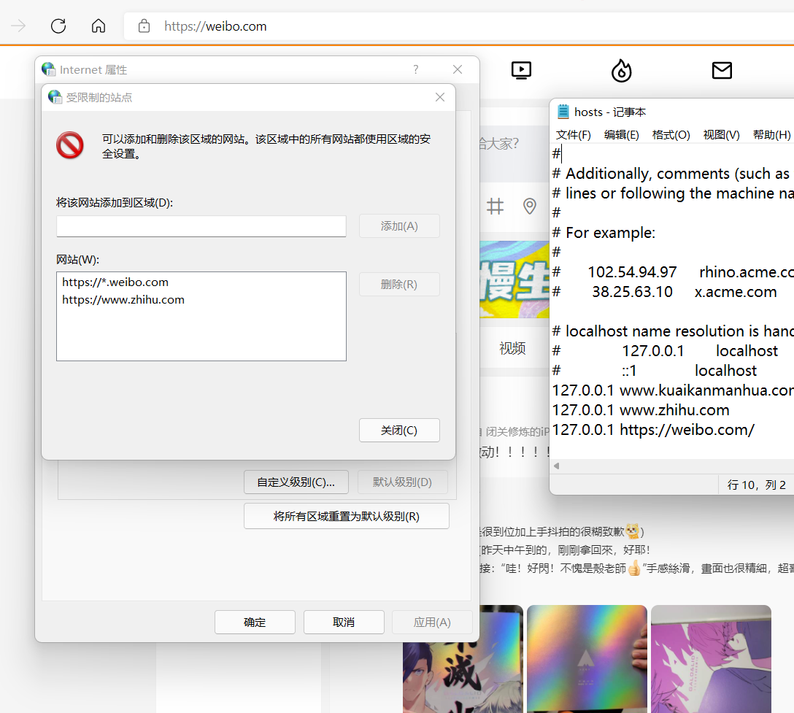Select https://www.zhihu.com in sites list
794x713 pixels.
point(123,300)
